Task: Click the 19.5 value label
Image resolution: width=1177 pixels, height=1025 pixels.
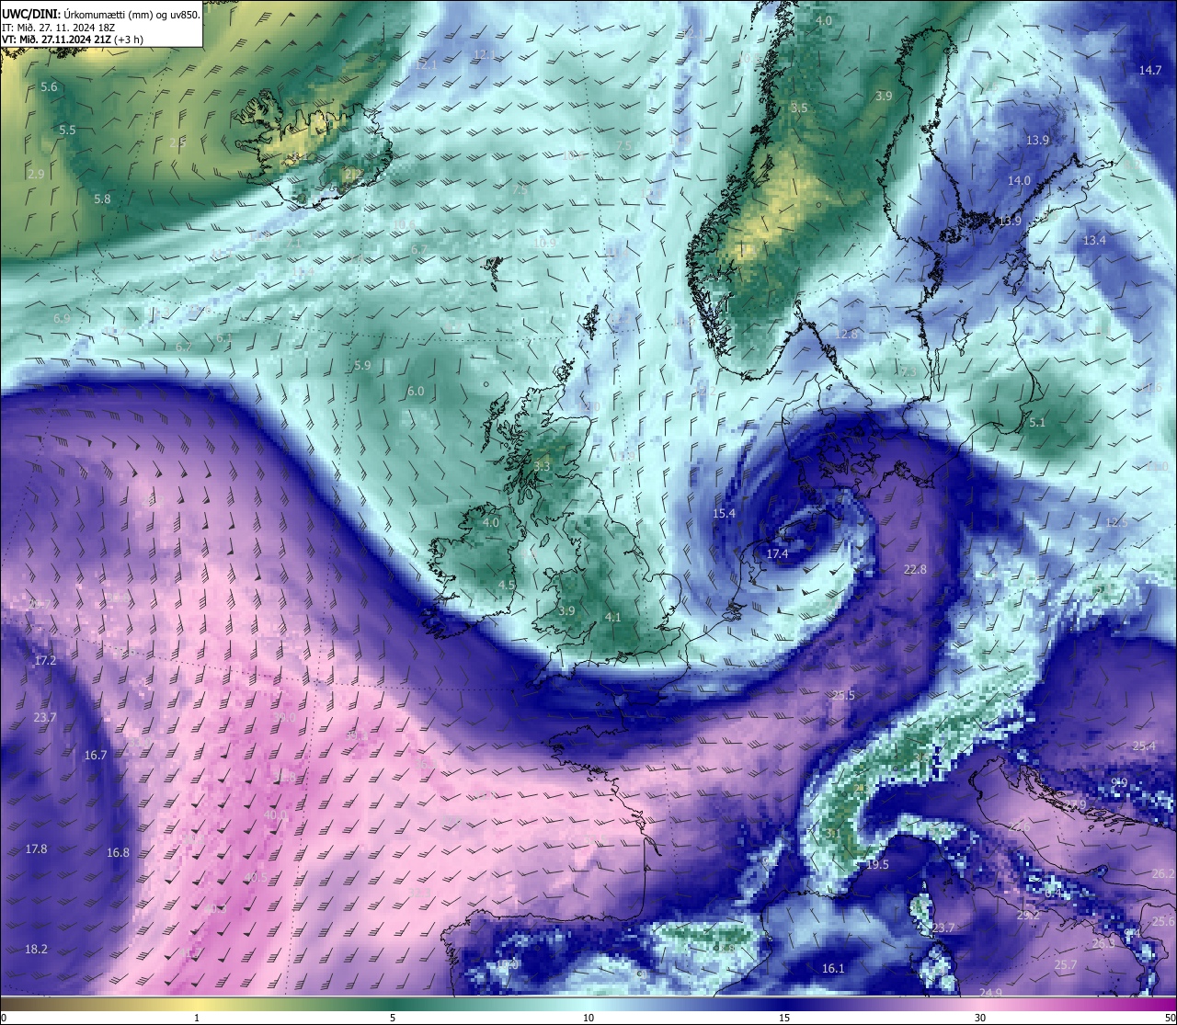Action: [x=877, y=865]
